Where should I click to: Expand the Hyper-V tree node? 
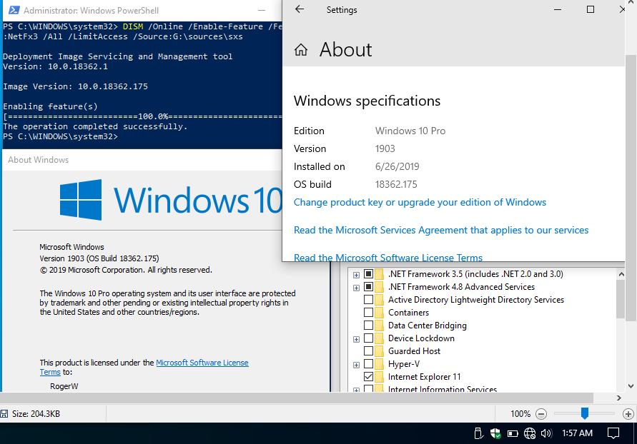356,365
